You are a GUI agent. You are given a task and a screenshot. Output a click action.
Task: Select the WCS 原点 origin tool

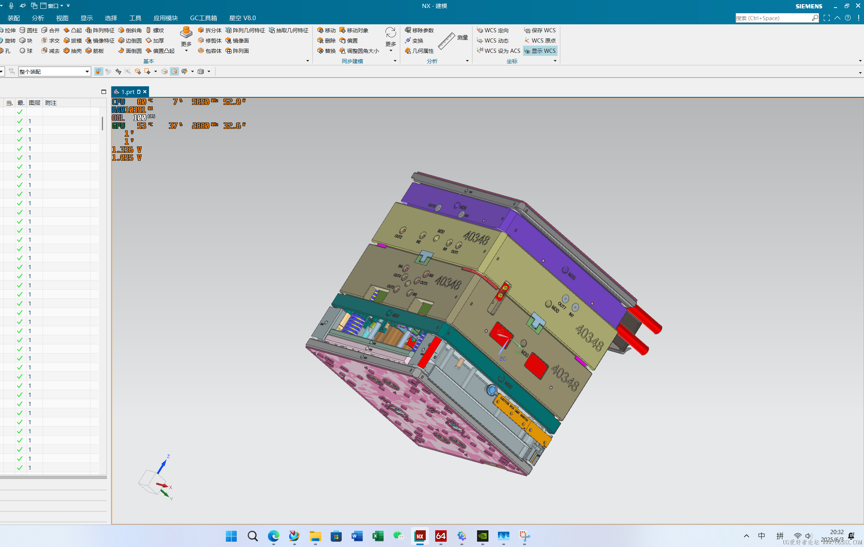coord(540,41)
